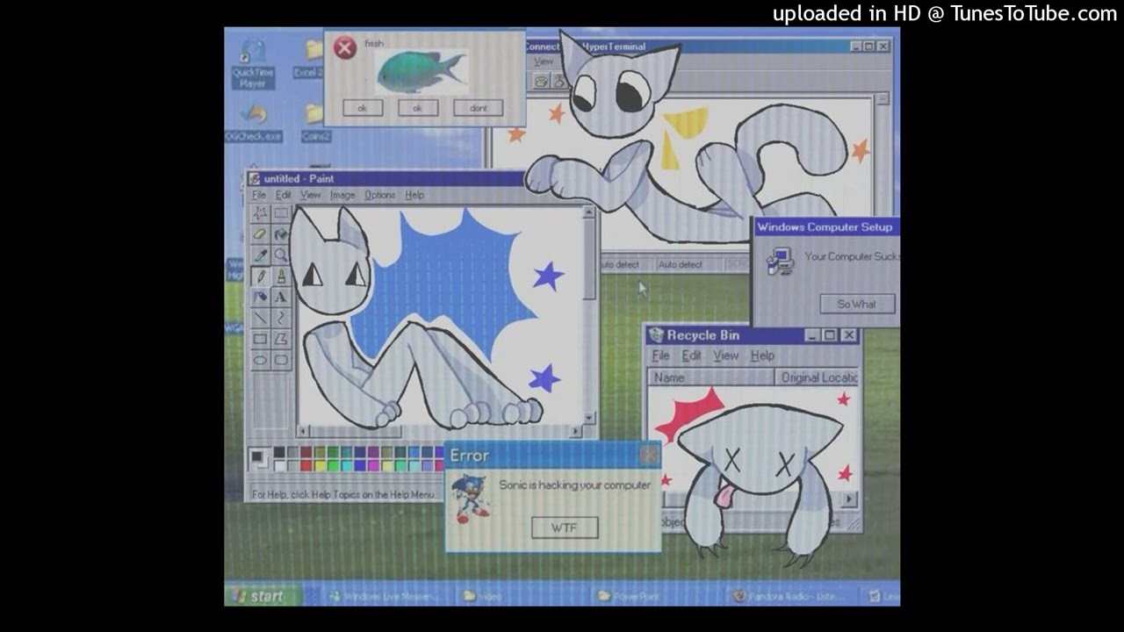Click the computer icon in Windows Computer Setup
1124x632 pixels.
pos(779,262)
